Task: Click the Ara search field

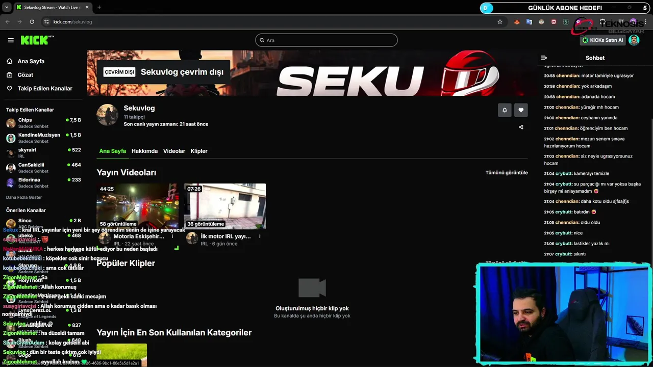Action: pos(326,40)
